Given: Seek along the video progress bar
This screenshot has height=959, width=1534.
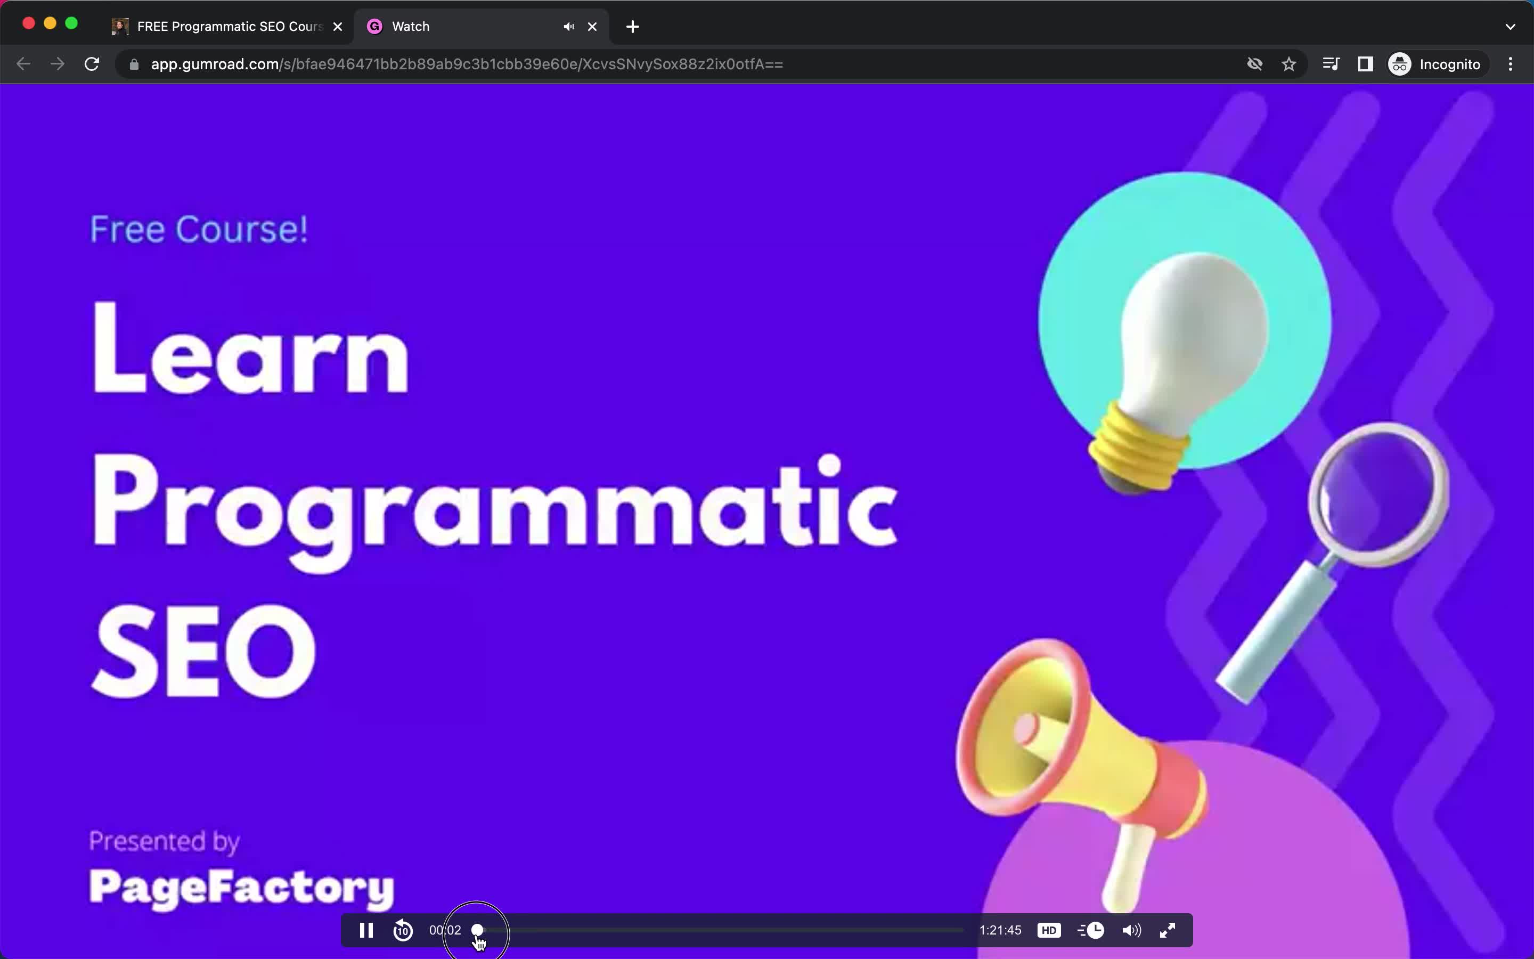Looking at the screenshot, I should tap(720, 930).
